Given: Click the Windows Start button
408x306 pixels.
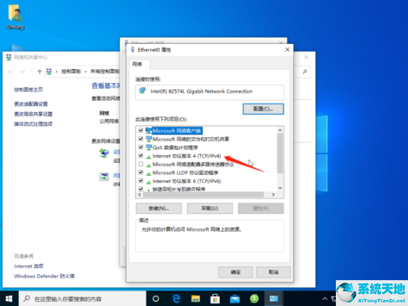Looking at the screenshot, I should [x=9, y=298].
